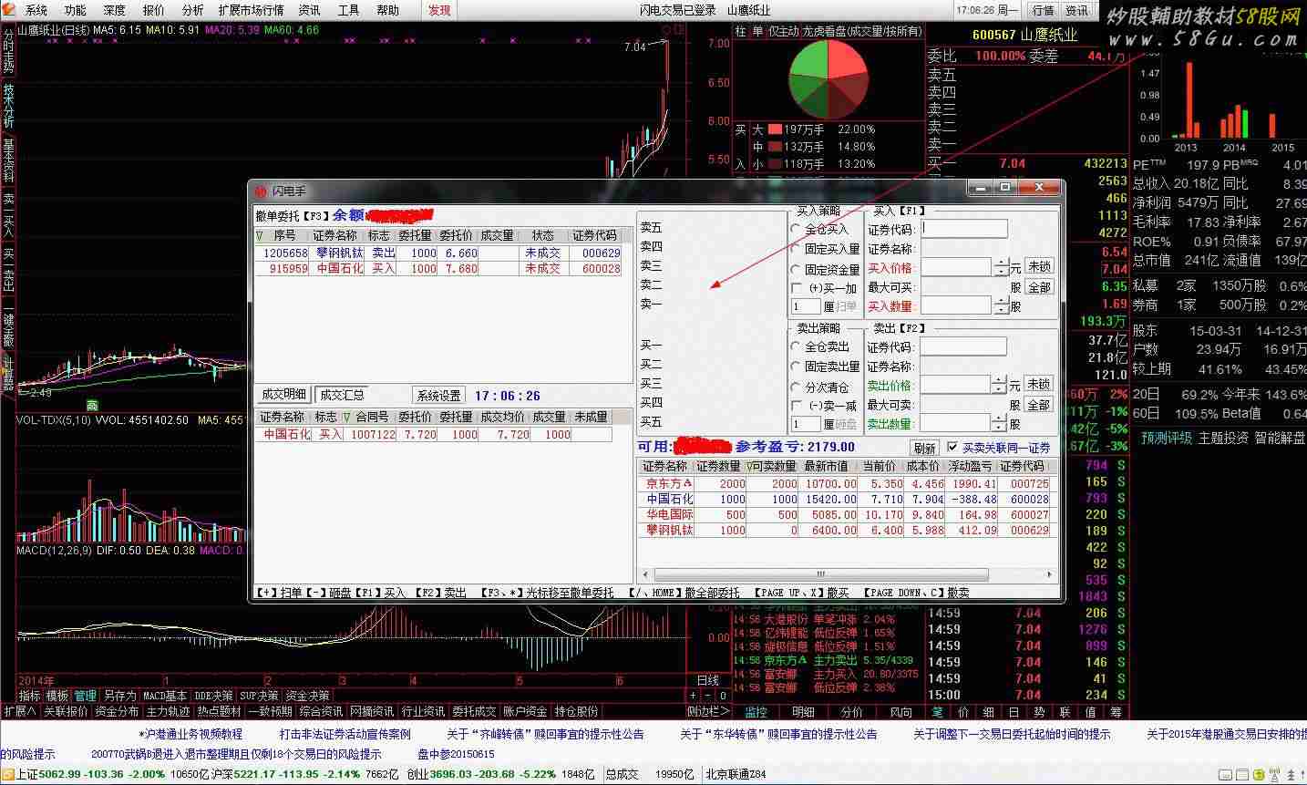The height and width of the screenshot is (785, 1307).
Task: Focus the 买入 证券代码 input field
Action: coord(964,229)
